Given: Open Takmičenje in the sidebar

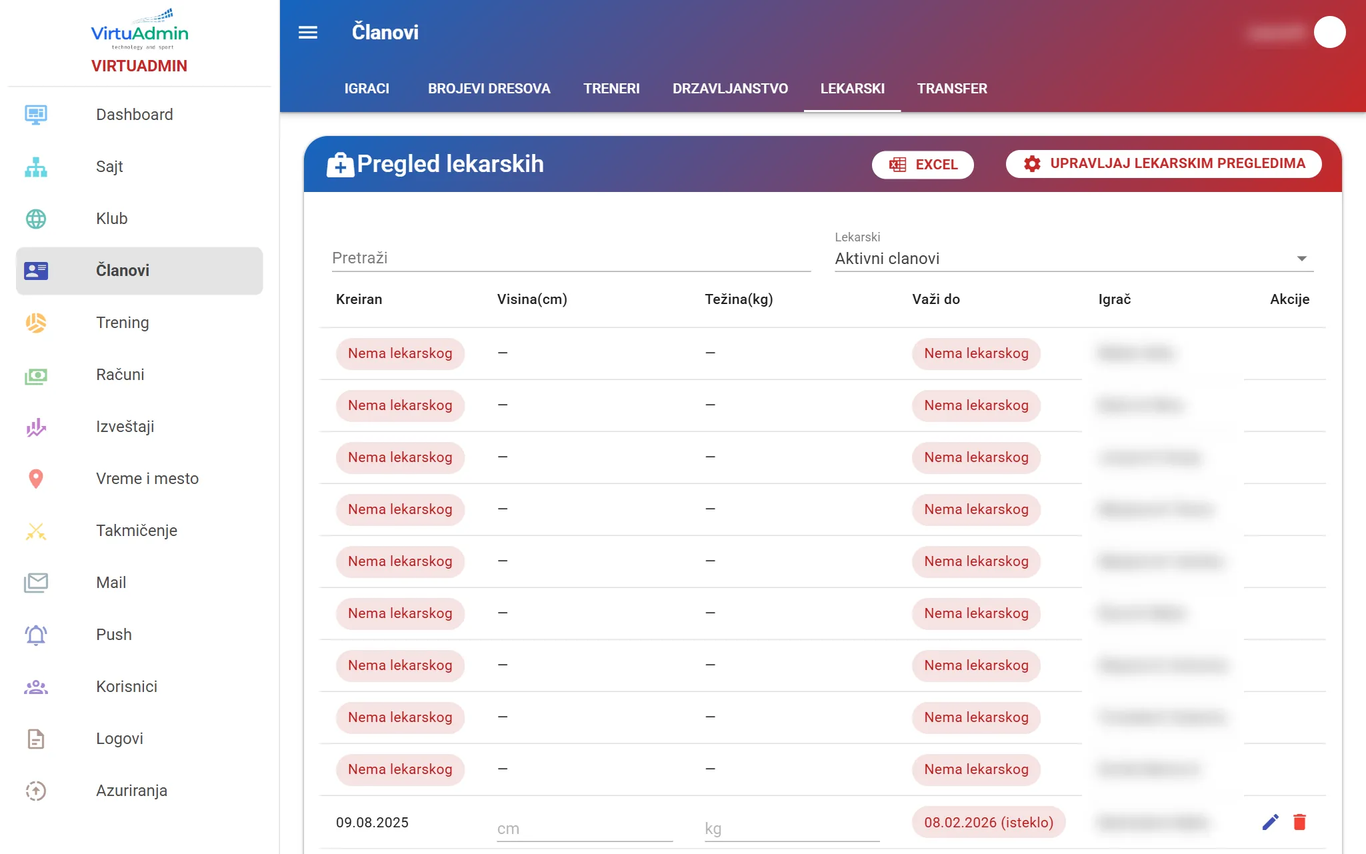Looking at the screenshot, I should (x=139, y=531).
